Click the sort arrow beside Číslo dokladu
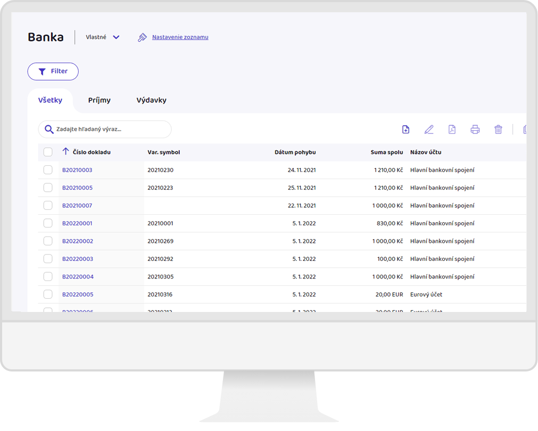This screenshot has height=431, width=538. (x=65, y=152)
